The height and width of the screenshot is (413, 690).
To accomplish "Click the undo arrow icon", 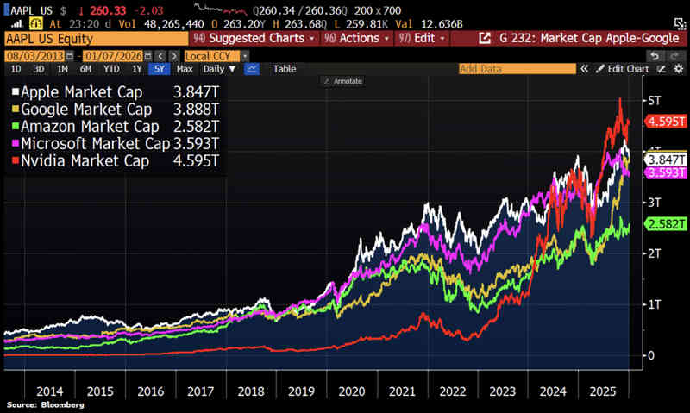I will (655, 55).
